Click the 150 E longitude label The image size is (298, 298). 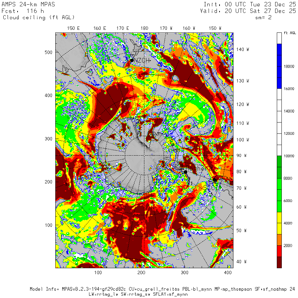(74, 28)
